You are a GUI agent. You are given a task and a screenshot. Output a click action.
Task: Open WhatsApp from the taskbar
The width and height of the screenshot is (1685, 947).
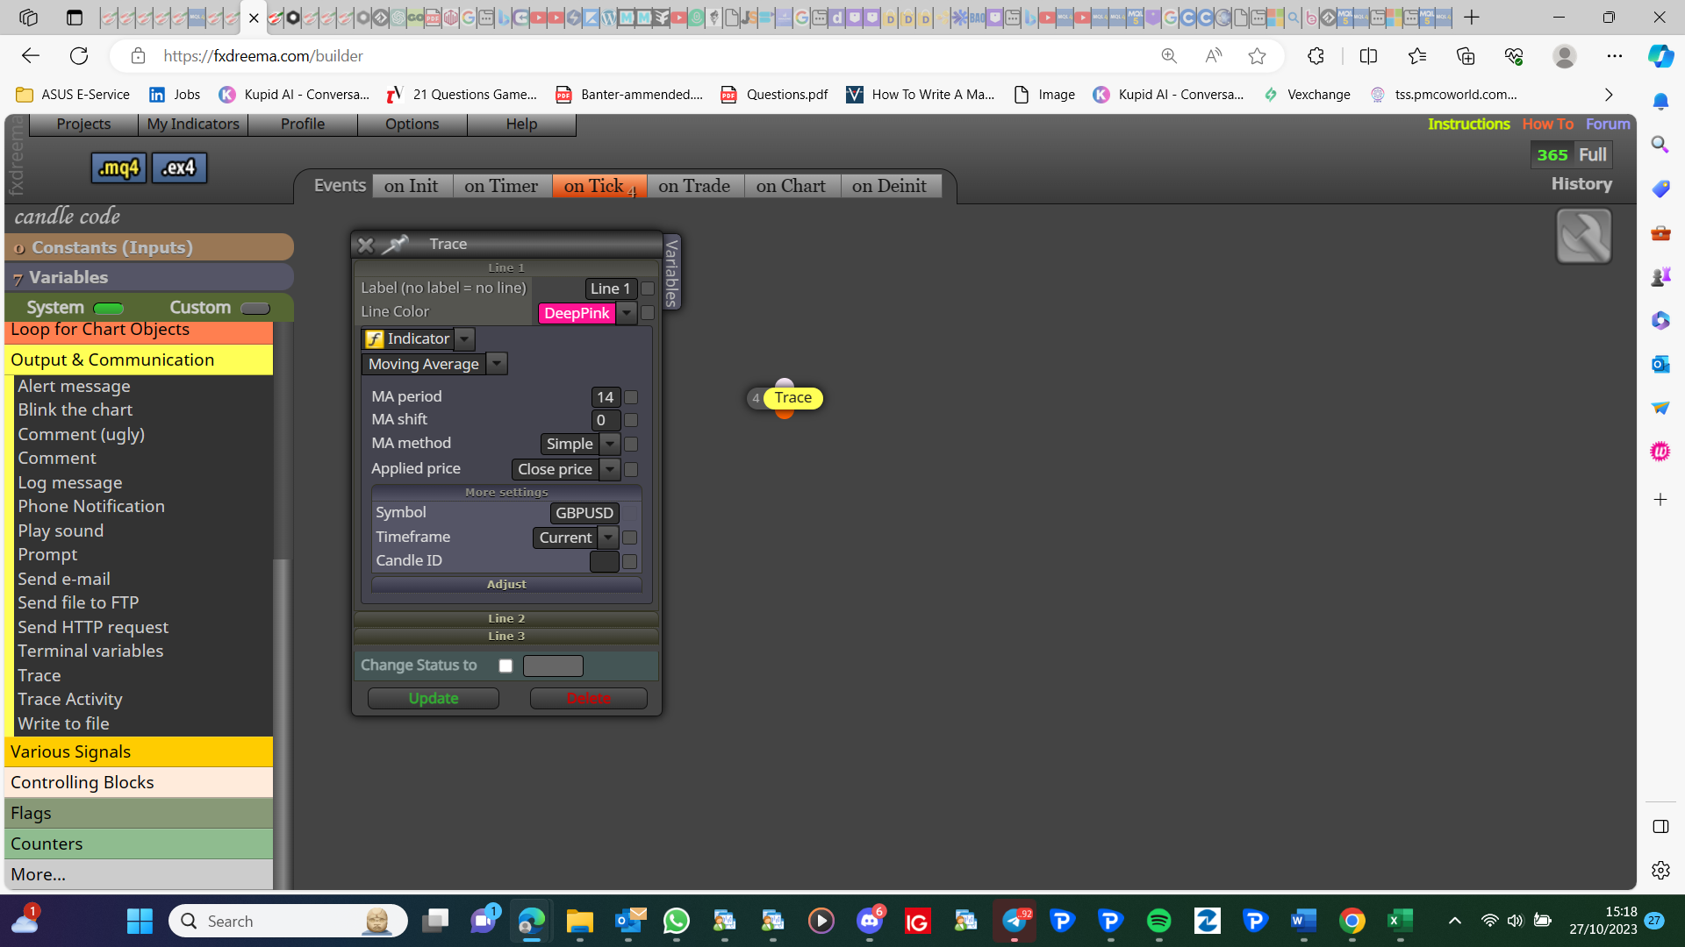coord(677,921)
